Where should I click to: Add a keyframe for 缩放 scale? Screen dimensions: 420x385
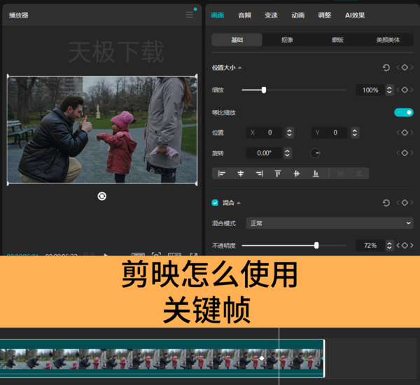click(405, 90)
